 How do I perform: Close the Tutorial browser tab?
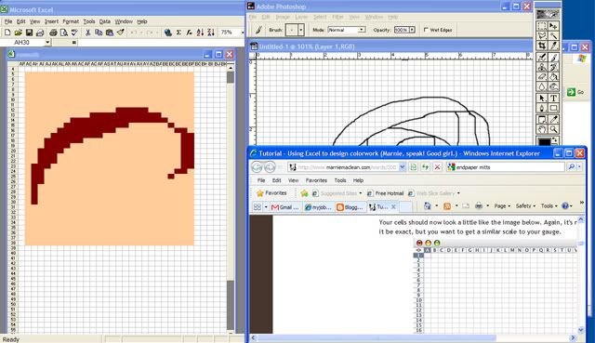tap(393, 206)
